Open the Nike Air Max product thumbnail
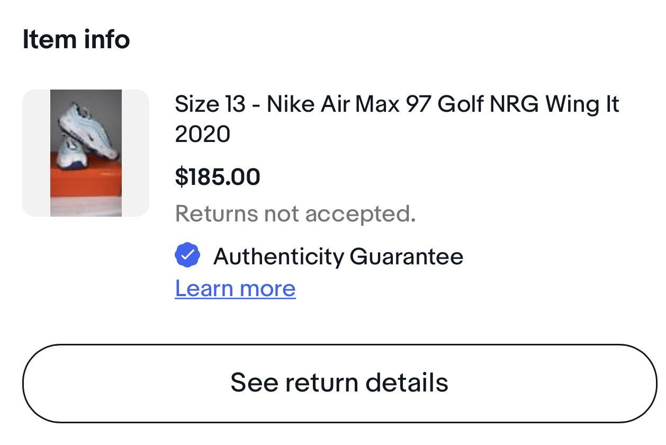This screenshot has height=445, width=666. [86, 153]
